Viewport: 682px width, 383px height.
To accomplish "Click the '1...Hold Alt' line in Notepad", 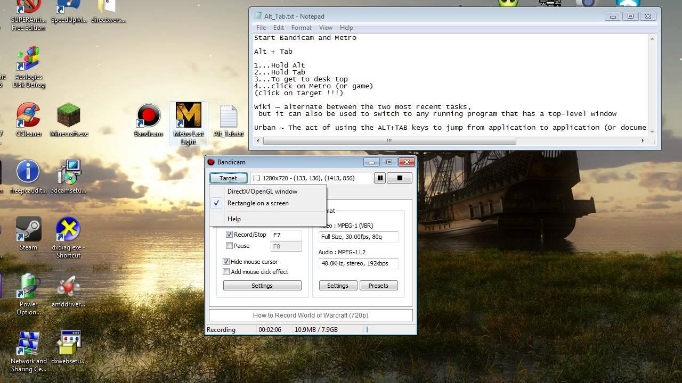I will point(280,65).
